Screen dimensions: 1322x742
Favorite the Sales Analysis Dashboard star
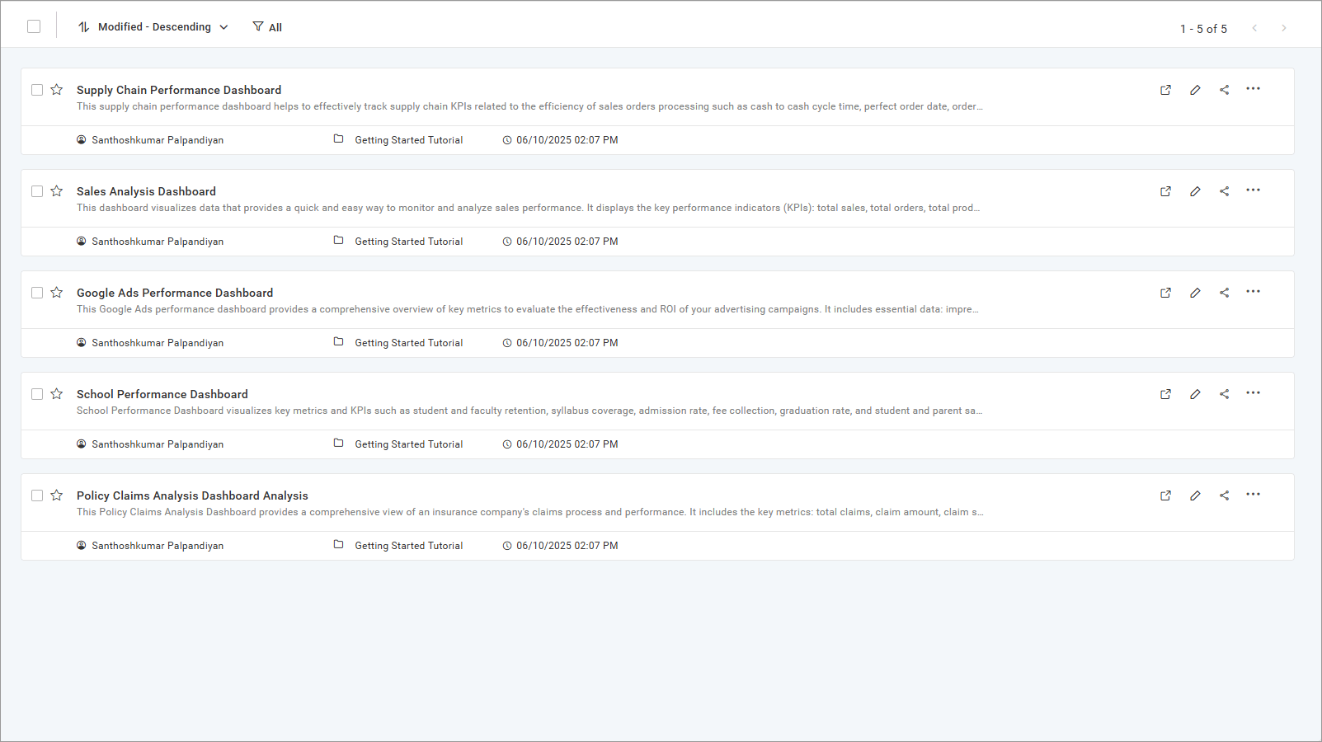click(56, 190)
